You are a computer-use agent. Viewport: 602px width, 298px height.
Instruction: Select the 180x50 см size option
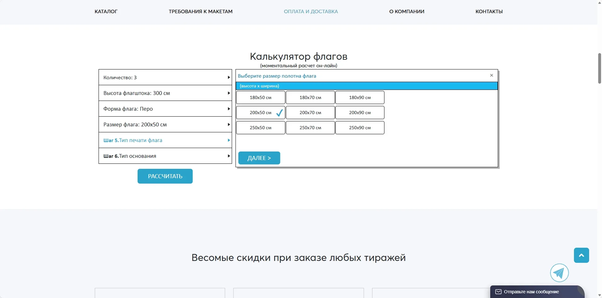tap(261, 97)
